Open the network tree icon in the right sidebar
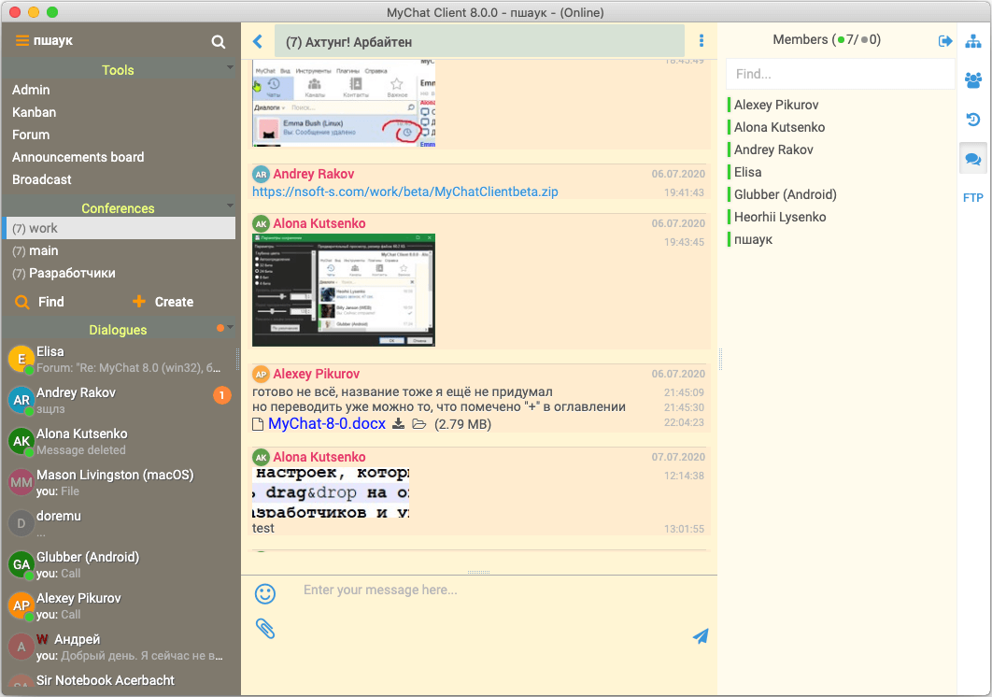 (973, 42)
